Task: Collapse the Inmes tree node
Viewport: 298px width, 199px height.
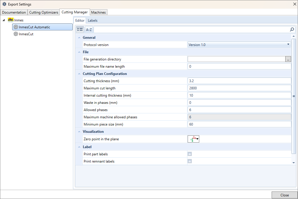Action: point(3,20)
